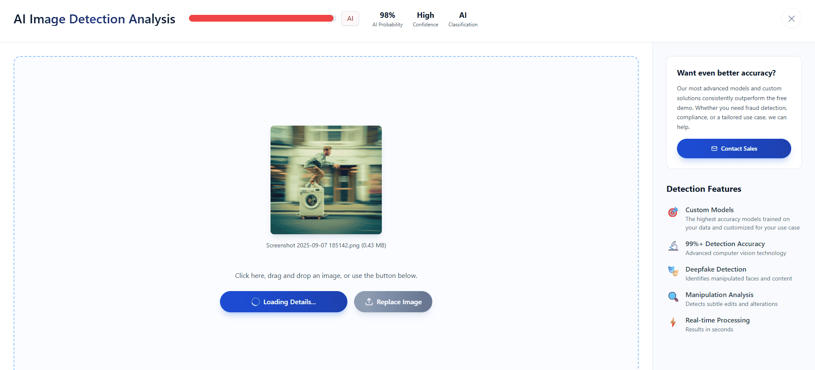Click Detects subtle edits and alterations text
The width and height of the screenshot is (815, 370).
pyautogui.click(x=731, y=304)
